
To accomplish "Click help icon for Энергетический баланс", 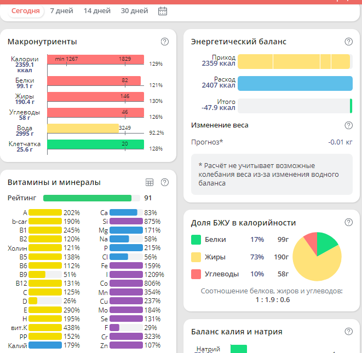I will coord(348,42).
